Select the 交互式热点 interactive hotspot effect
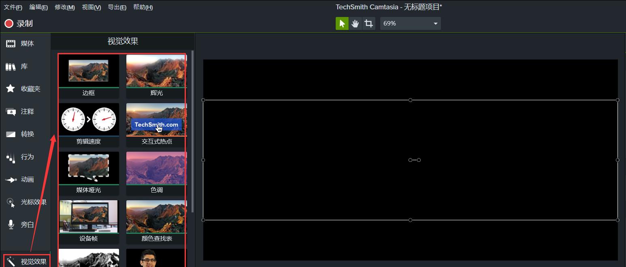Image resolution: width=626 pixels, height=267 pixels. pyautogui.click(x=156, y=125)
